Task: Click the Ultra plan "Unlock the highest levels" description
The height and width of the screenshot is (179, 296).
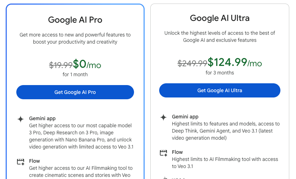Action: [x=220, y=37]
